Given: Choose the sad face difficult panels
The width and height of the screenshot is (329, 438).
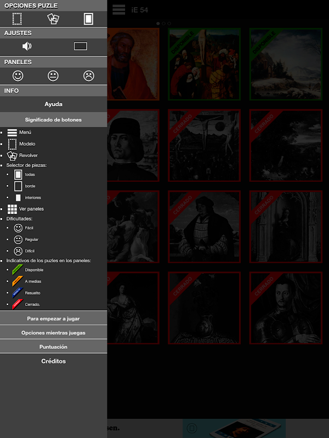Looking at the screenshot, I should tap(89, 76).
